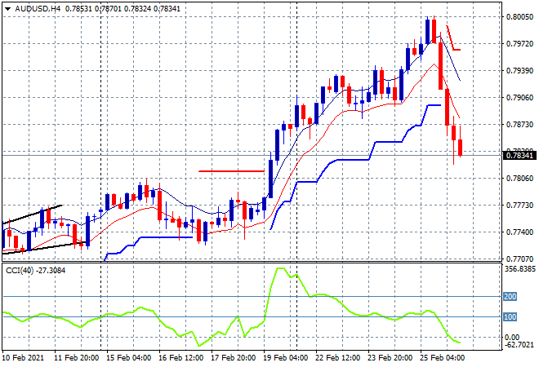Select the OHLC values 0.78531 0.78701 0.78324 0.78341
The height and width of the screenshot is (367, 539).
click(122, 9)
